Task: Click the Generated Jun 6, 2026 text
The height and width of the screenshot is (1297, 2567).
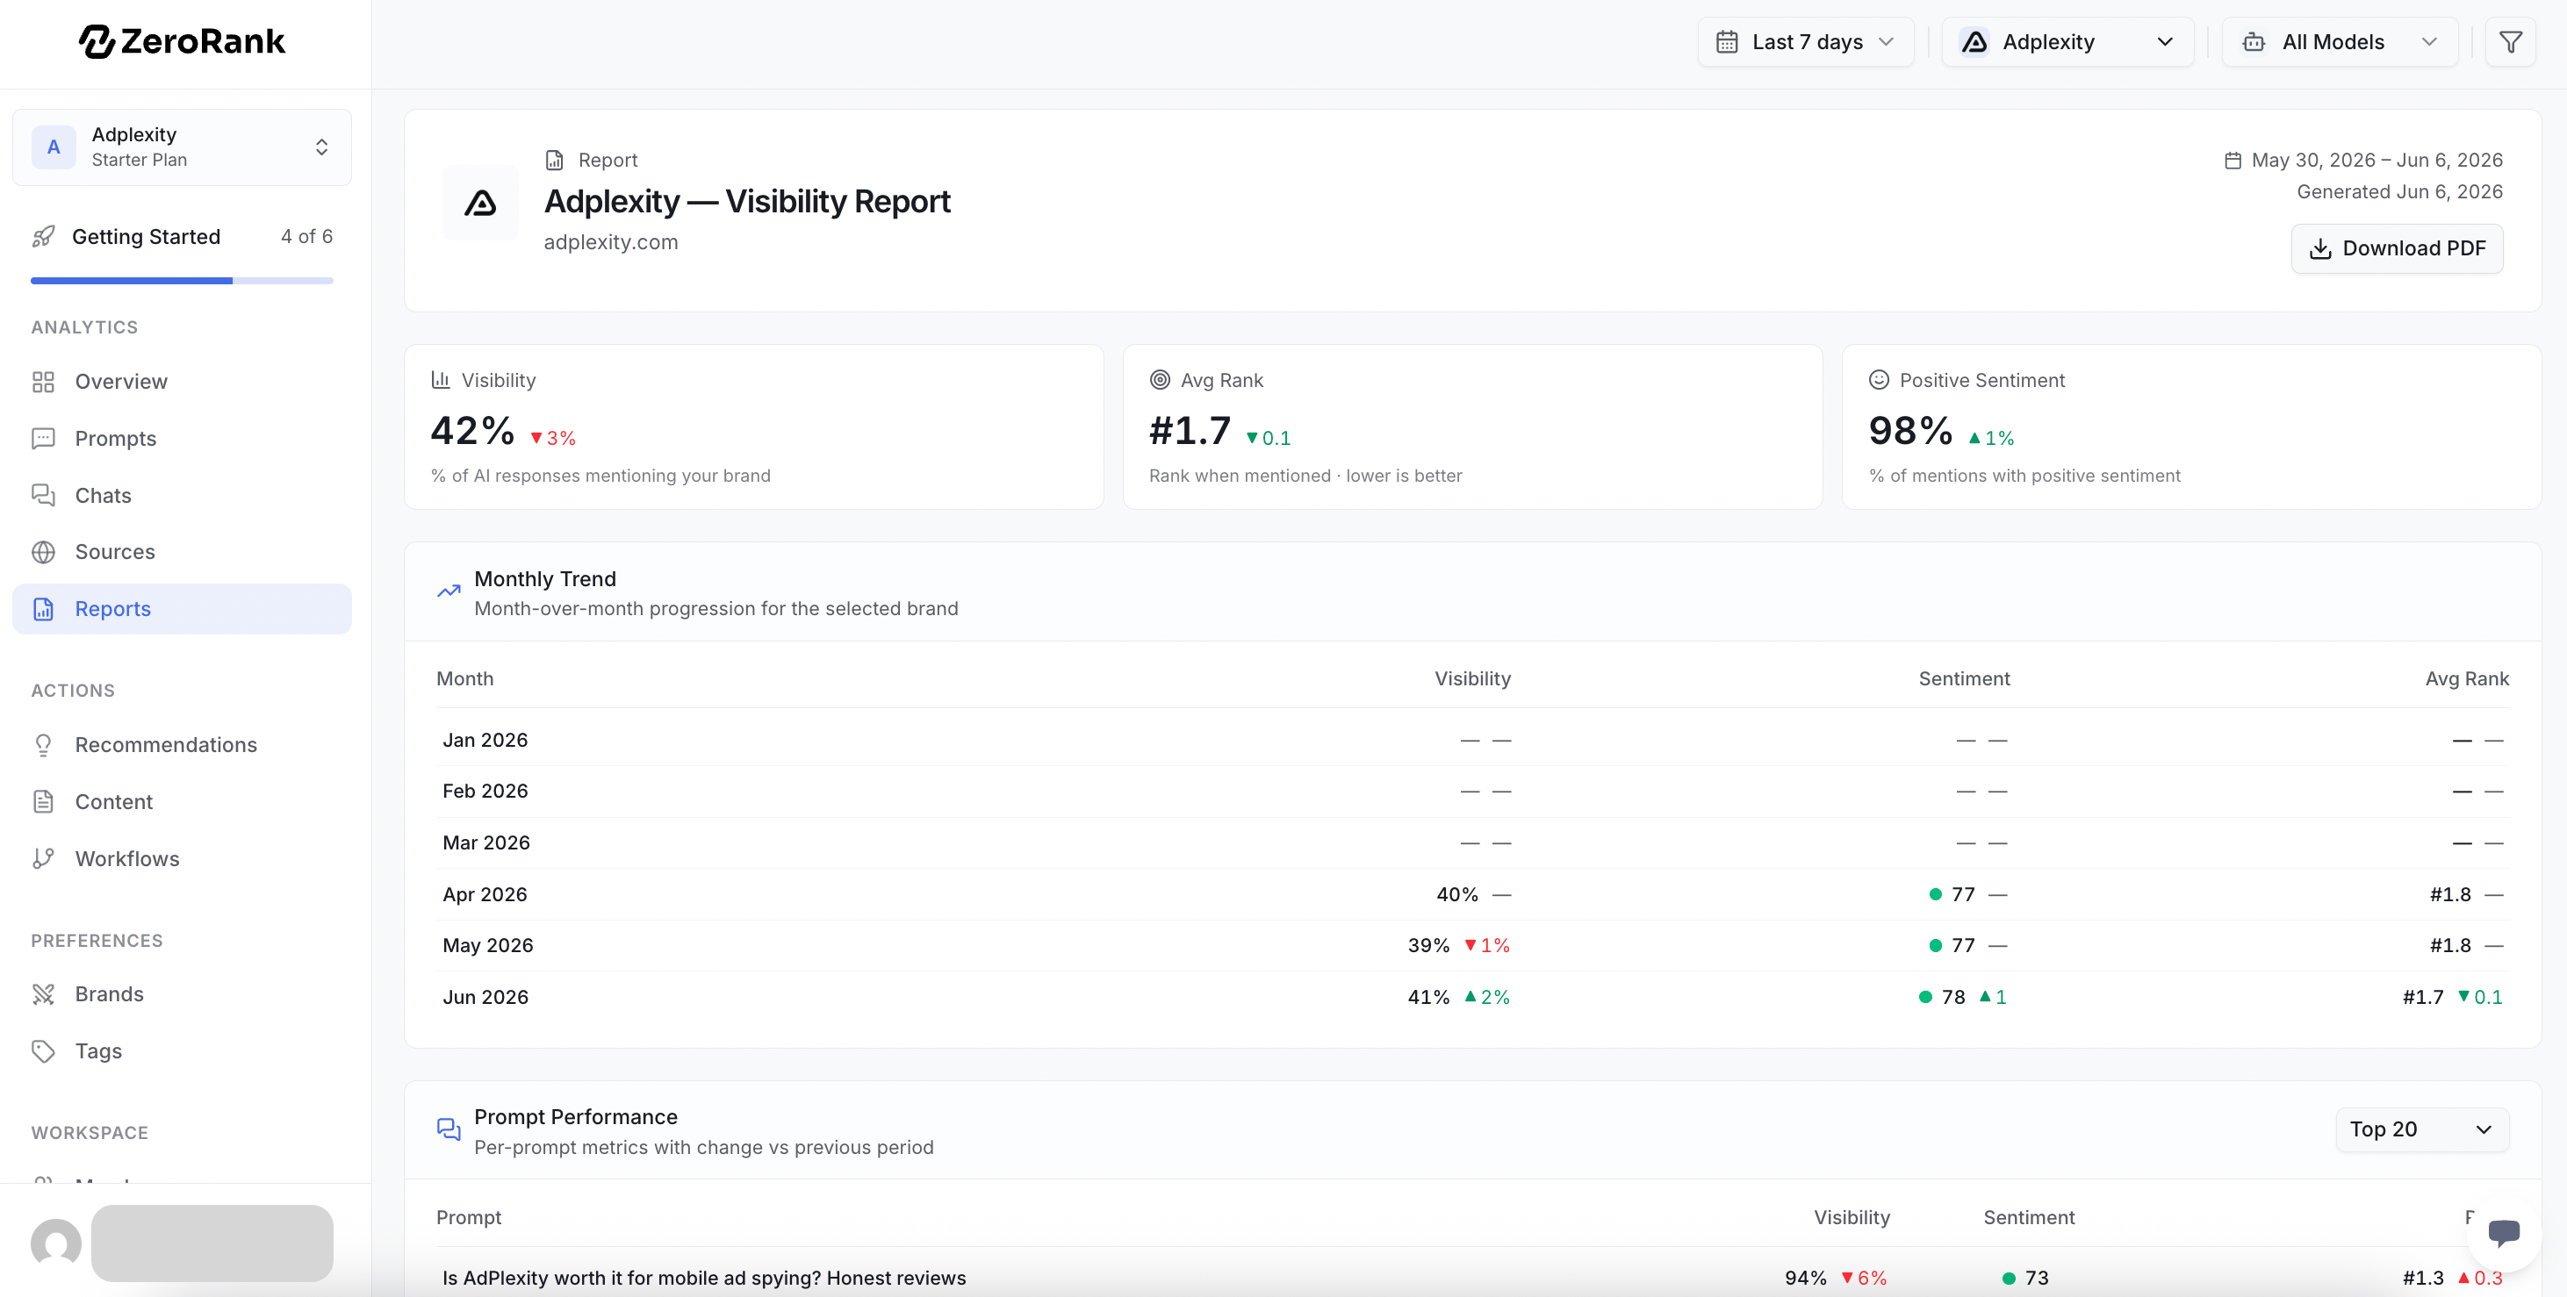Action: 2399,191
